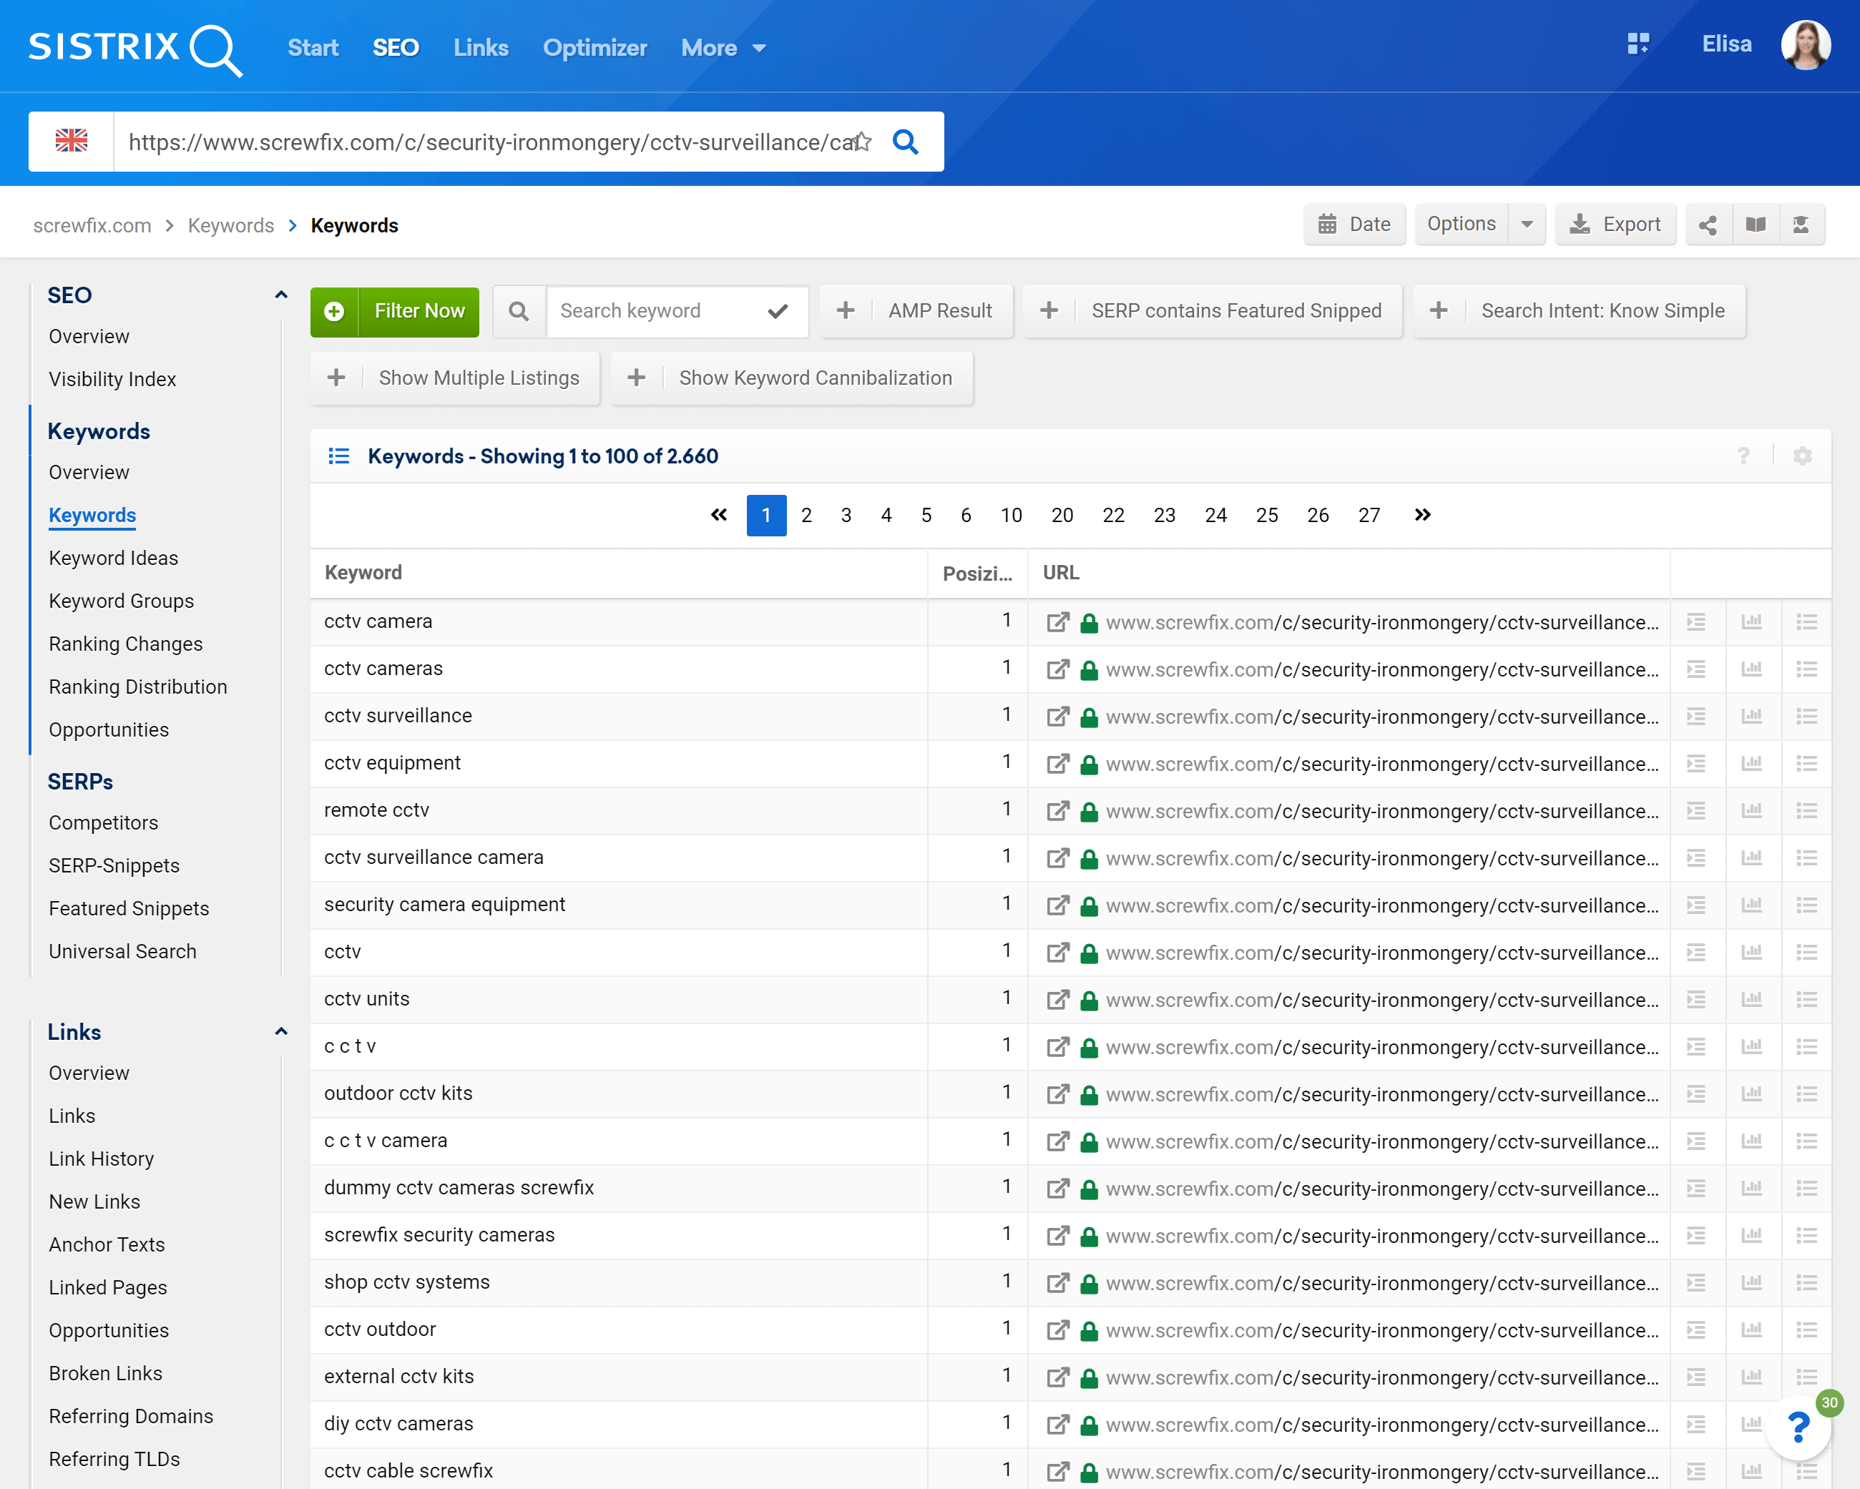The height and width of the screenshot is (1489, 1860).
Task: Click list icon for outdoor cctv kits row
Action: 1806,1094
